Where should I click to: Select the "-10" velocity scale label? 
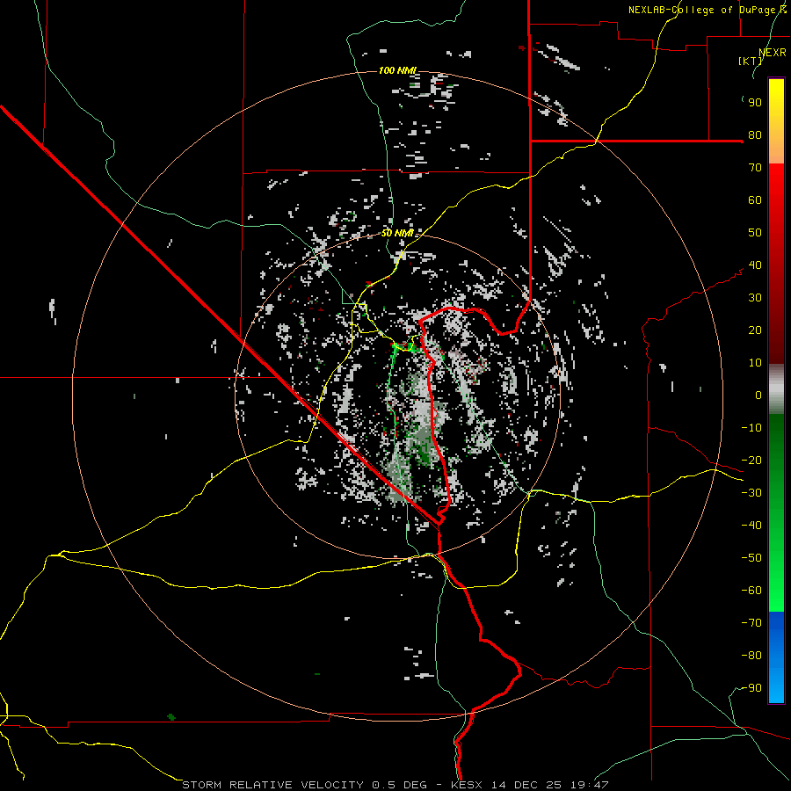click(x=751, y=428)
